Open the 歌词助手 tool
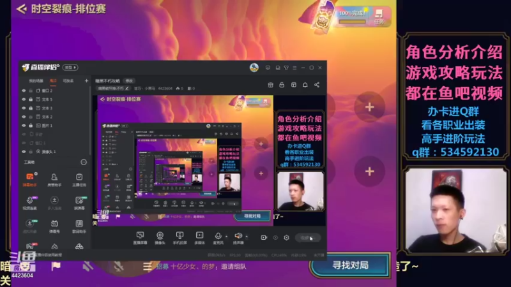The height and width of the screenshot is (287, 511). click(79, 226)
